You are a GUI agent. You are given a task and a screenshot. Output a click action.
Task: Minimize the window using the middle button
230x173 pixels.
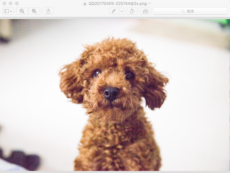pos(11,3)
